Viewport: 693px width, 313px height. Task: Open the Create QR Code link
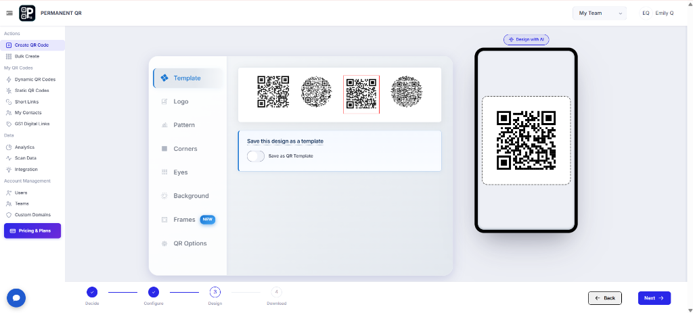(x=32, y=45)
